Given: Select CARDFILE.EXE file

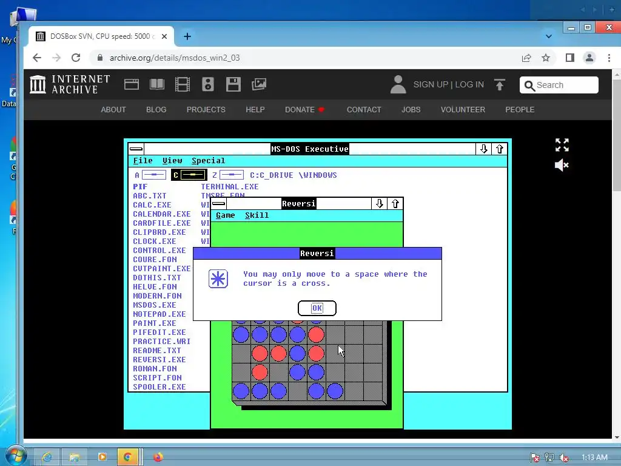Looking at the screenshot, I should click(x=161, y=223).
